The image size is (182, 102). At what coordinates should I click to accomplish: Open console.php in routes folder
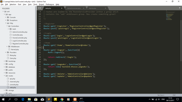tap(14, 84)
